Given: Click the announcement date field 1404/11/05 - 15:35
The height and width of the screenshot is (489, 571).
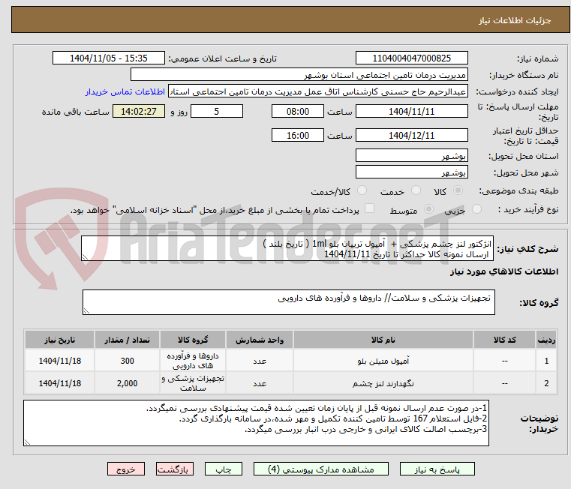Looking at the screenshot, I should click(109, 58).
